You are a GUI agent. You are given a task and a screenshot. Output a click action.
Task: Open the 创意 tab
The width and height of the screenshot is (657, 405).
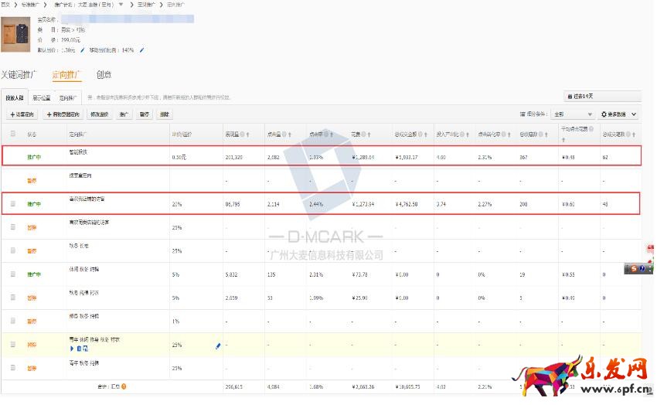pos(104,75)
